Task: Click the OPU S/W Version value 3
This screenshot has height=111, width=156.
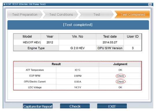Action: pos(133,48)
